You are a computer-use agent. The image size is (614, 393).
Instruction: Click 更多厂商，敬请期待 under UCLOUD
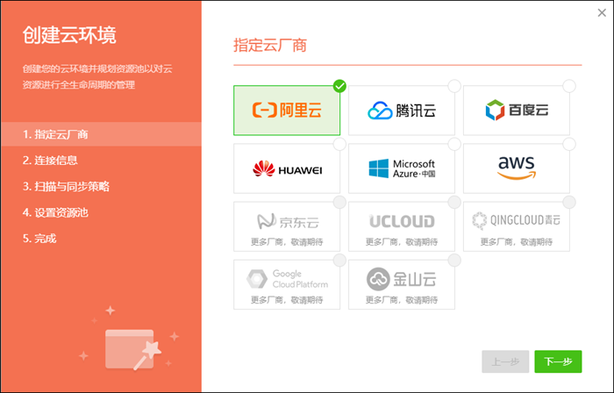point(402,242)
